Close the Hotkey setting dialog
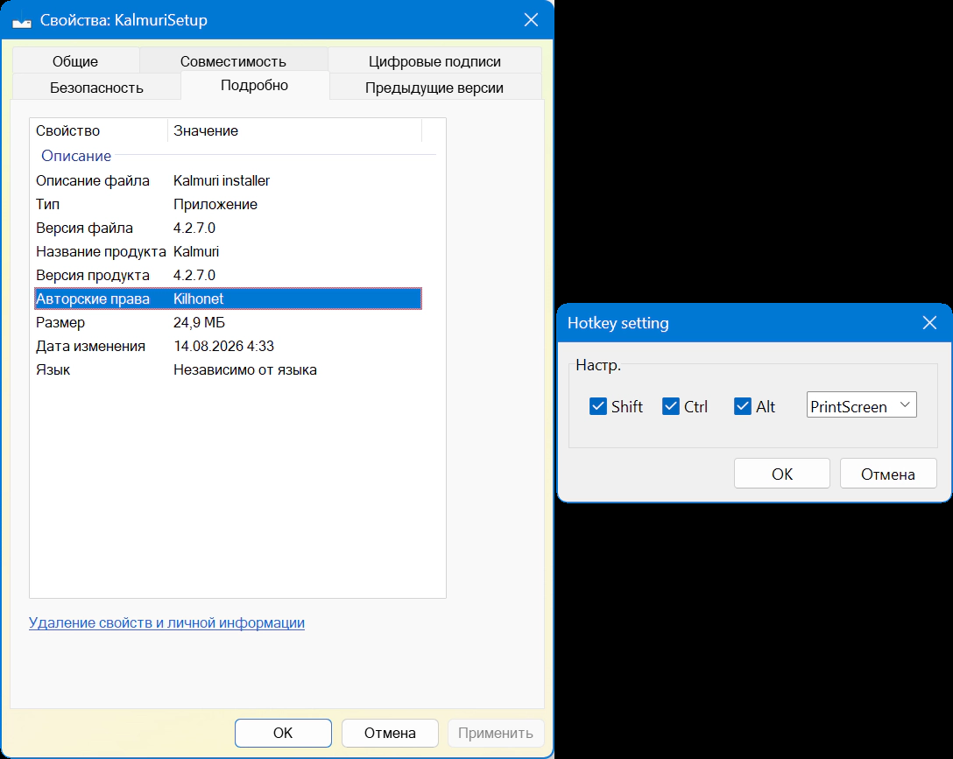This screenshot has height=759, width=953. click(x=929, y=322)
